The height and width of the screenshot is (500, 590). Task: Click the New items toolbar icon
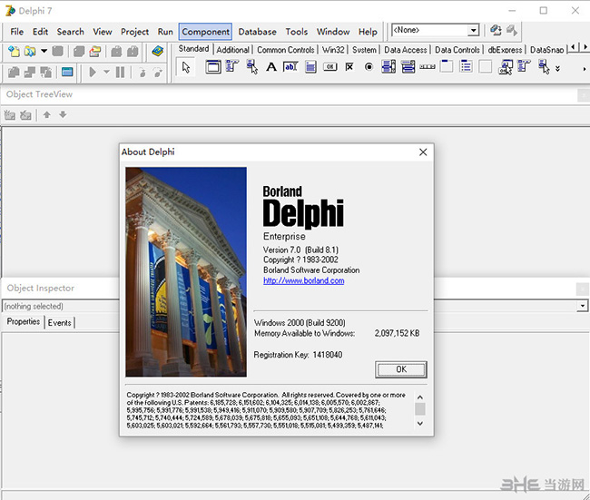pos(14,51)
